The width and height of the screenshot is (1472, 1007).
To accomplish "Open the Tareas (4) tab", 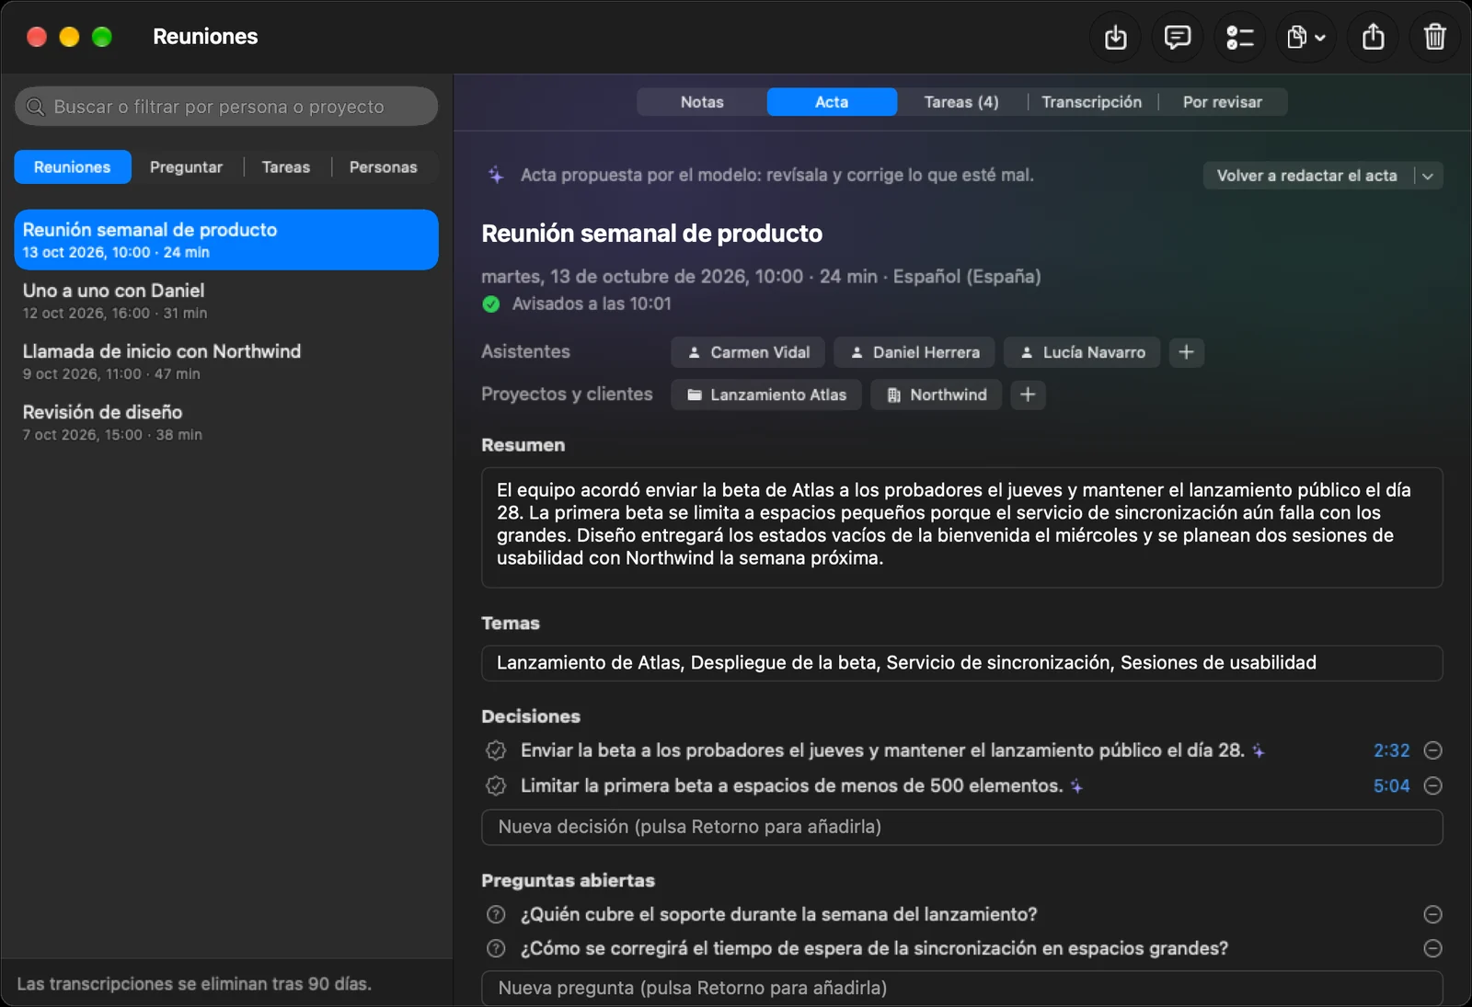I will point(961,102).
